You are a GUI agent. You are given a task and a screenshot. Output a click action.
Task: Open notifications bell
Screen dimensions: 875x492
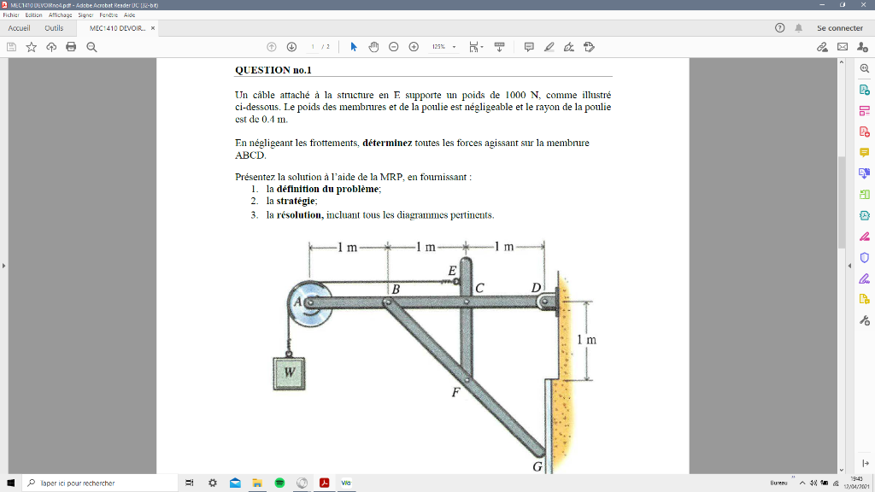pyautogui.click(x=799, y=28)
